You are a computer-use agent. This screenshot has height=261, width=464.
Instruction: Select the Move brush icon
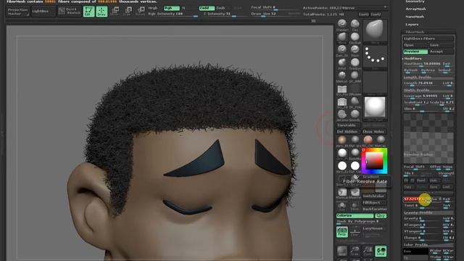click(342, 38)
